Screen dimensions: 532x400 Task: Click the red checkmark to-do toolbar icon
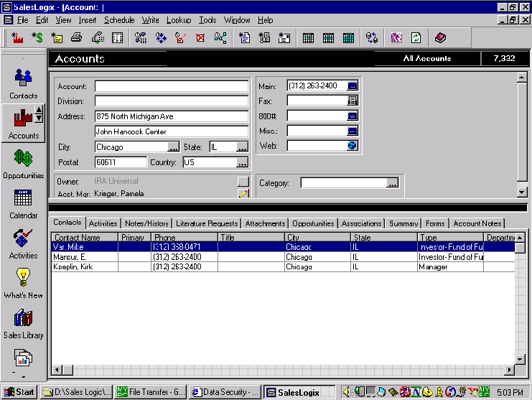pyautogui.click(x=180, y=37)
